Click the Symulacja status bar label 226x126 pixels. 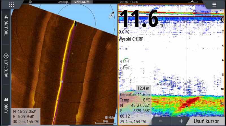click(x=64, y=2)
